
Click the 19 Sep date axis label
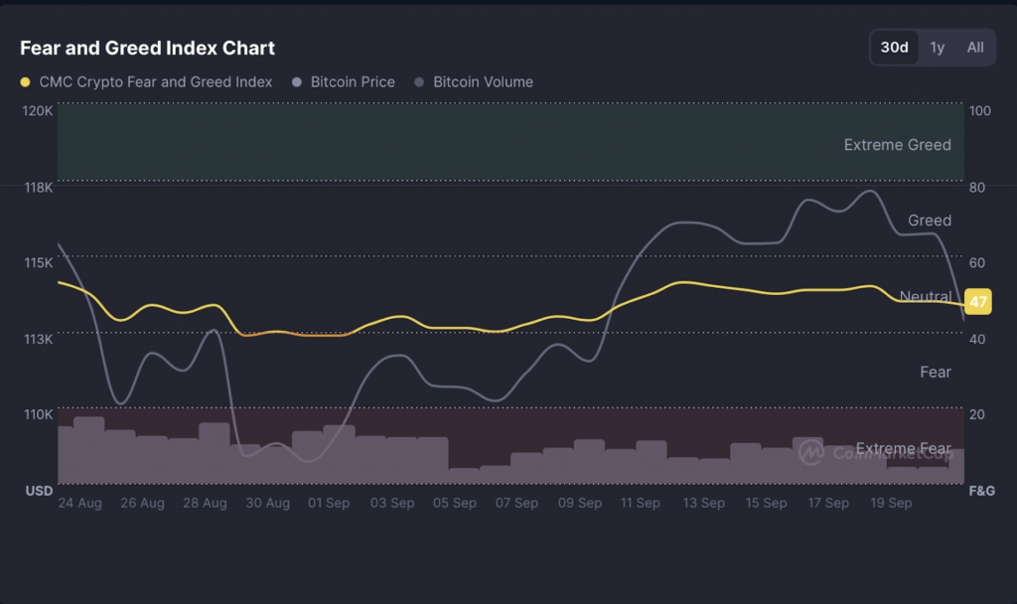tap(891, 504)
